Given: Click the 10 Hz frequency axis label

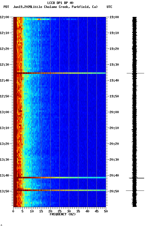Looking at the screenshot, I should click(32, 211).
